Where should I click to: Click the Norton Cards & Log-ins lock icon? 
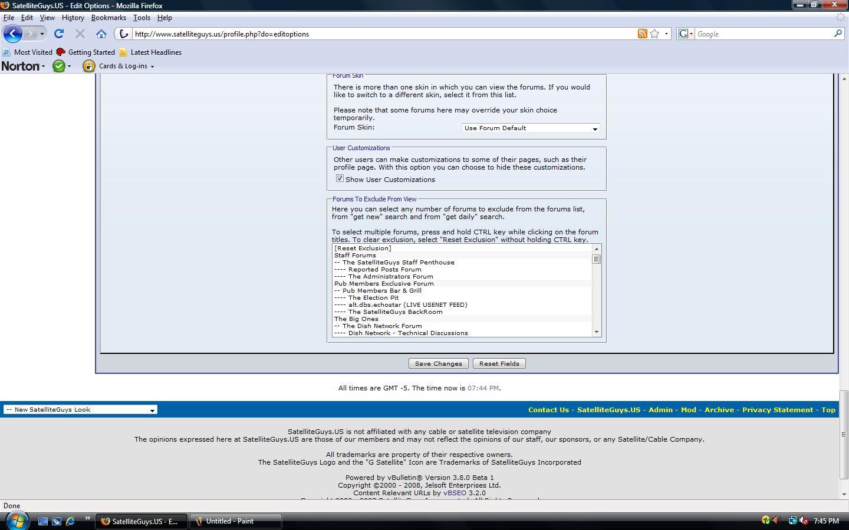[88, 66]
